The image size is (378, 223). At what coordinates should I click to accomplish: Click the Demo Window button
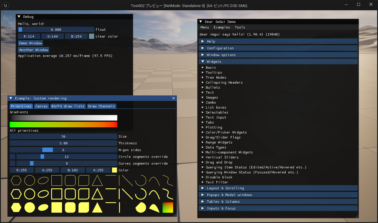pyautogui.click(x=30, y=43)
